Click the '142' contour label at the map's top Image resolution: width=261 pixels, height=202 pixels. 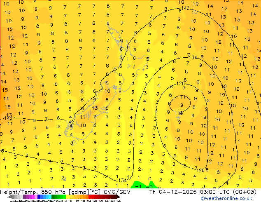[x=185, y=8]
